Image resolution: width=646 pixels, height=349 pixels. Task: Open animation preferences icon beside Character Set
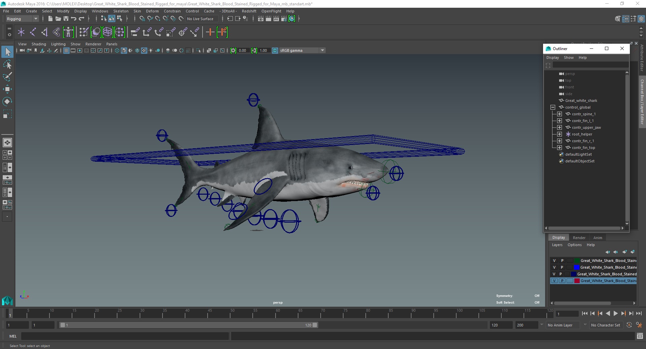[639, 325]
